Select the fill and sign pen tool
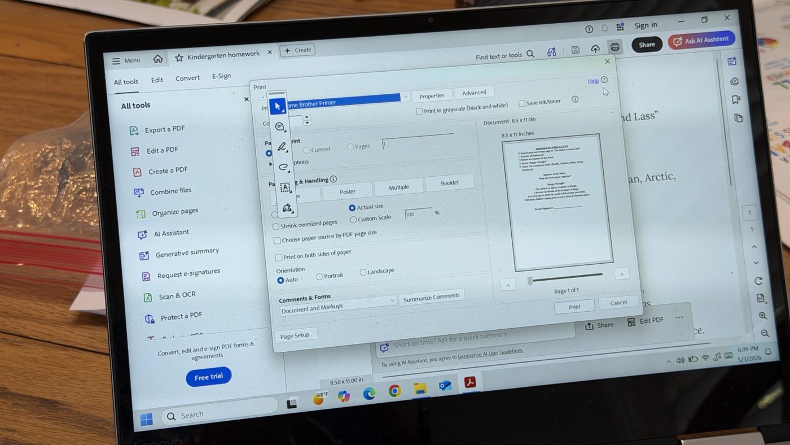 [x=287, y=208]
